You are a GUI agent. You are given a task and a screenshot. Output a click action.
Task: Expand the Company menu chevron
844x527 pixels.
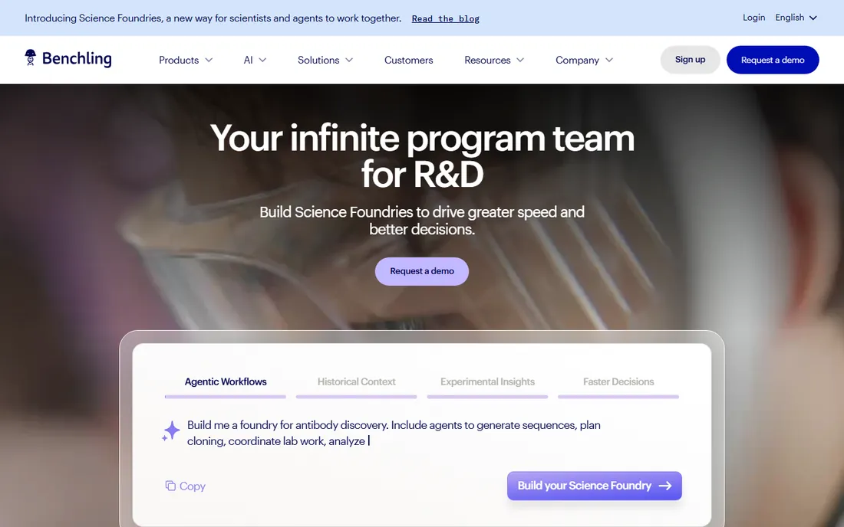pyautogui.click(x=609, y=61)
